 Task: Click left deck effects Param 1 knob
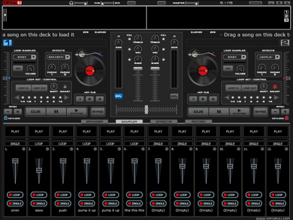[52, 67]
